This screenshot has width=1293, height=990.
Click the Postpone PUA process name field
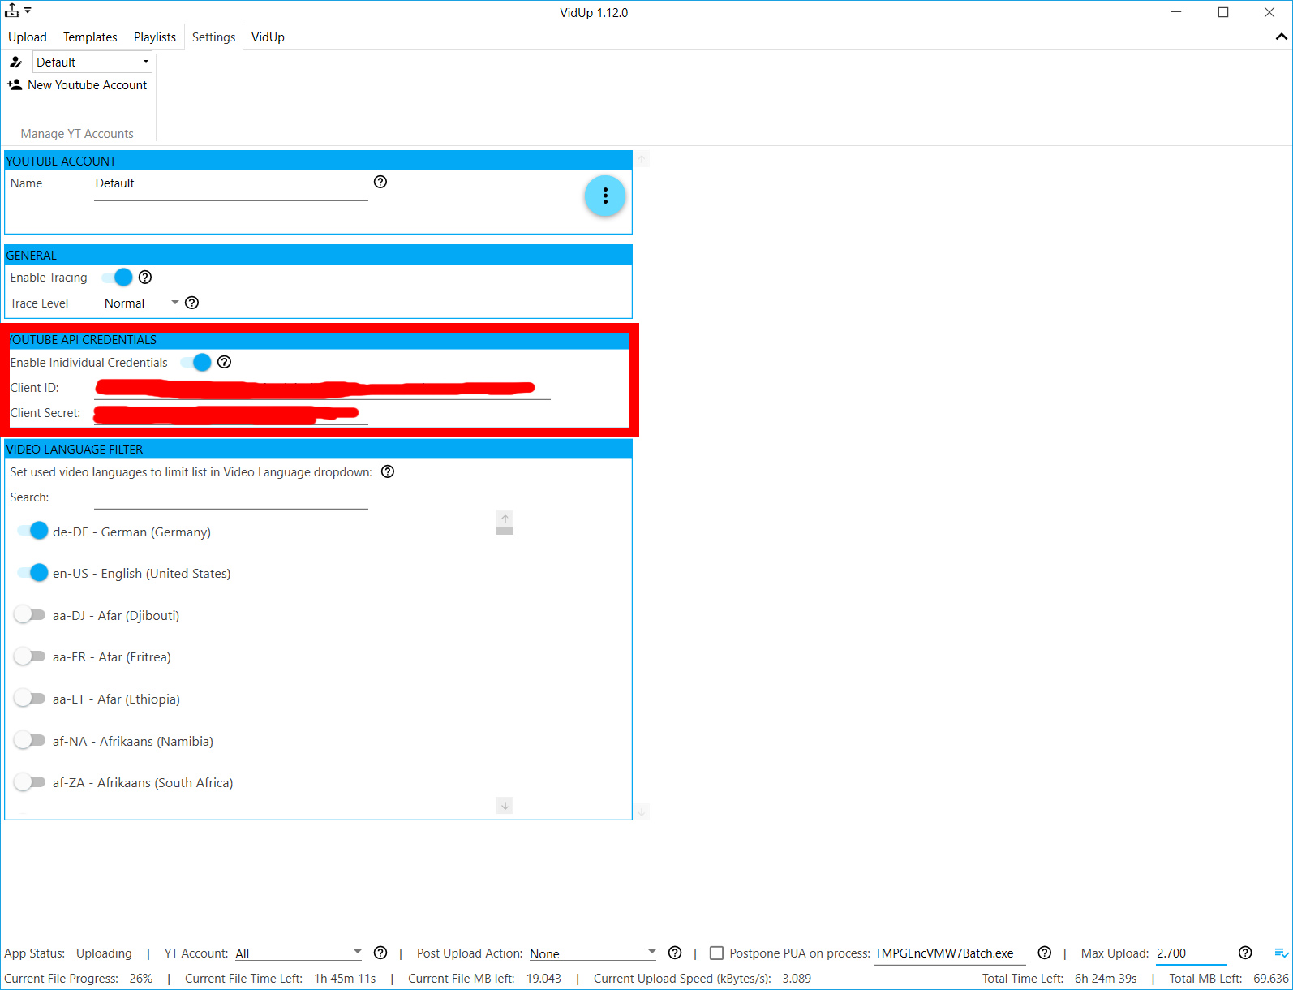[x=950, y=953]
